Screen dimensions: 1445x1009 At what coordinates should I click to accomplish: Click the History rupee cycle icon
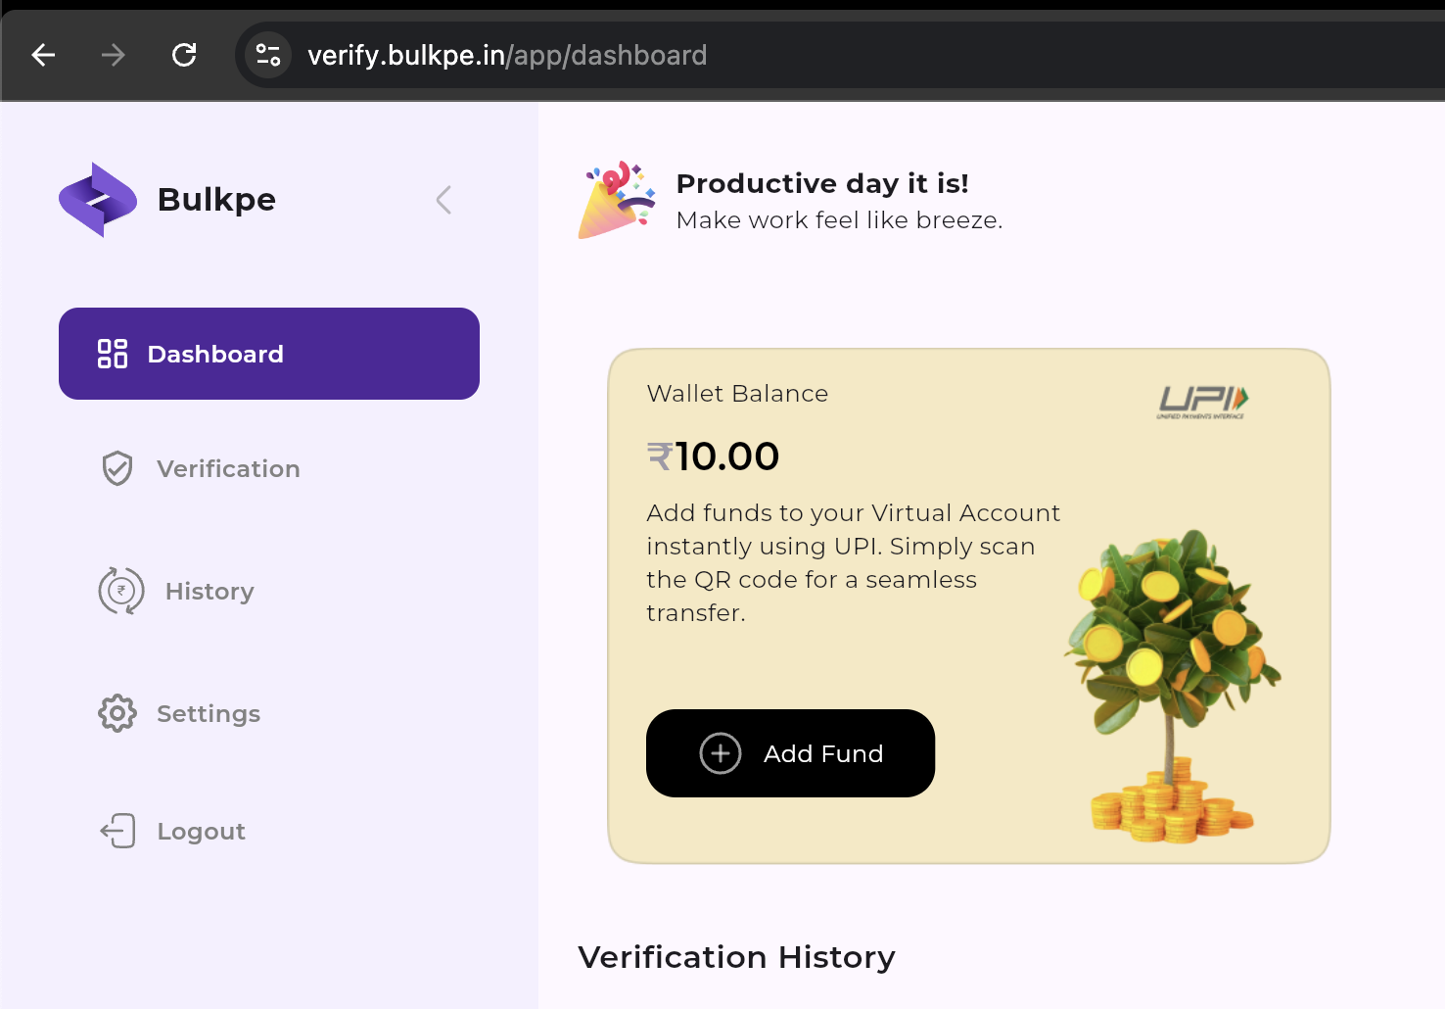121,591
